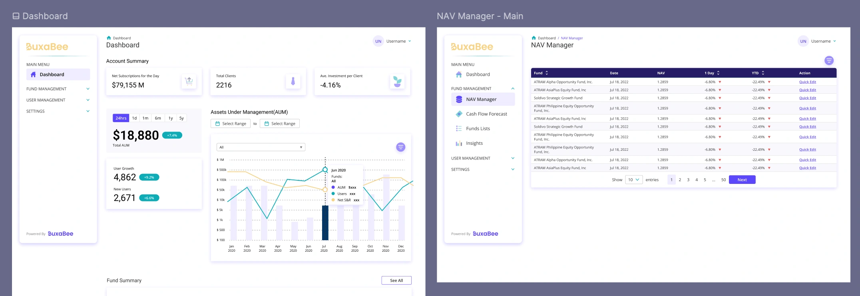This screenshot has height=296, width=860.
Task: Select the 6m time range tab
Action: pyautogui.click(x=158, y=118)
